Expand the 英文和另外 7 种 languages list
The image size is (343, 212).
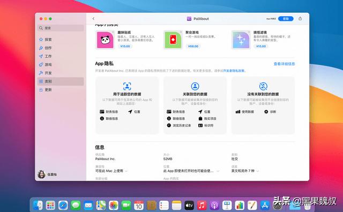pos(257,171)
